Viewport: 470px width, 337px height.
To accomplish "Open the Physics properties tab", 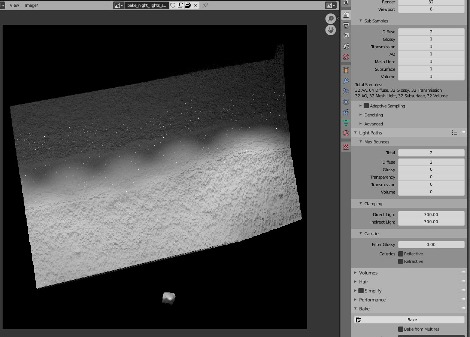I will click(346, 102).
